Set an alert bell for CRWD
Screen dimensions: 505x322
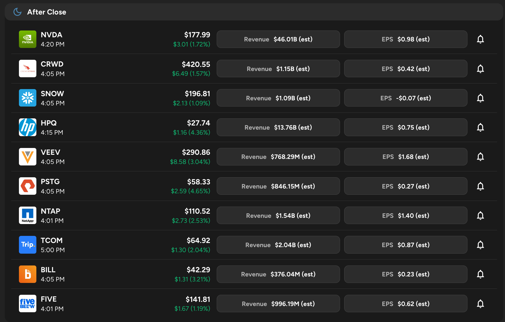pos(480,69)
